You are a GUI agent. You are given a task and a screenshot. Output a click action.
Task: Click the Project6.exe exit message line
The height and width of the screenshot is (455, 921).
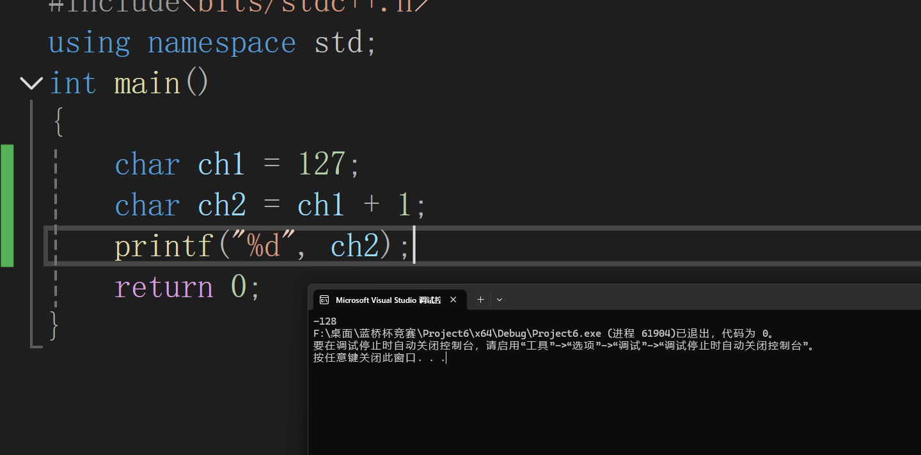(x=544, y=334)
